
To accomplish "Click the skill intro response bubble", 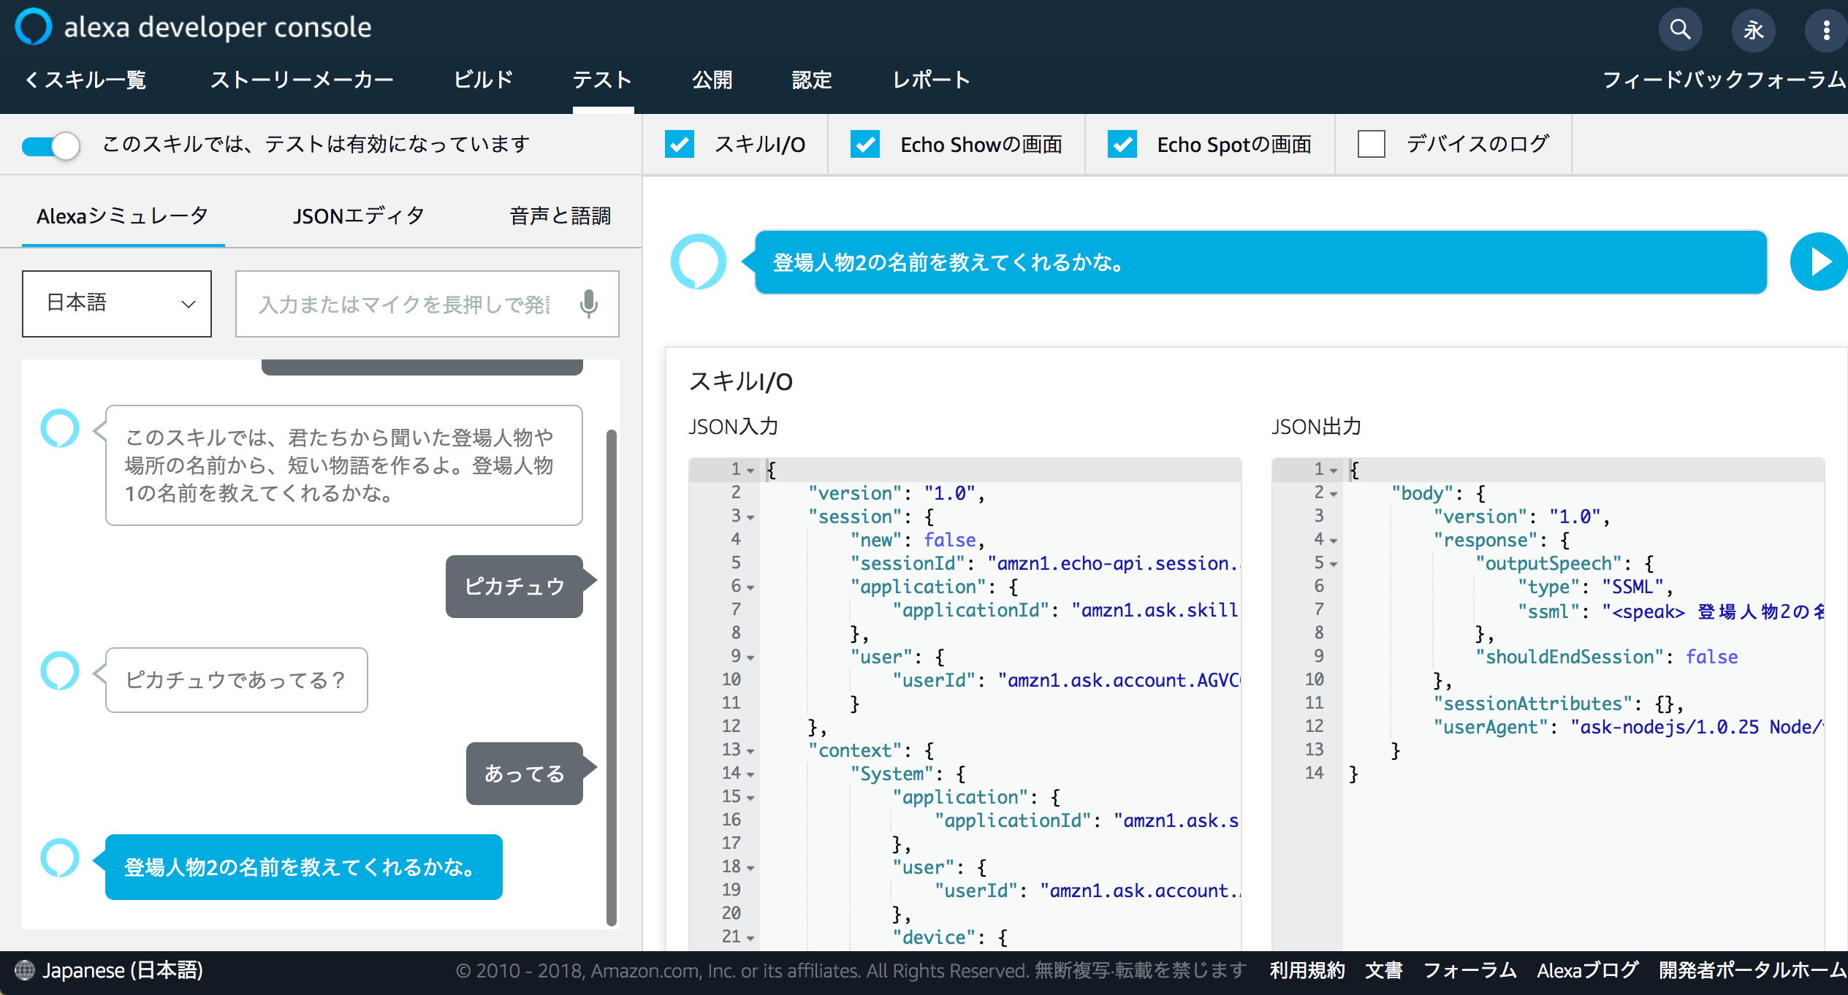I will click(x=343, y=465).
